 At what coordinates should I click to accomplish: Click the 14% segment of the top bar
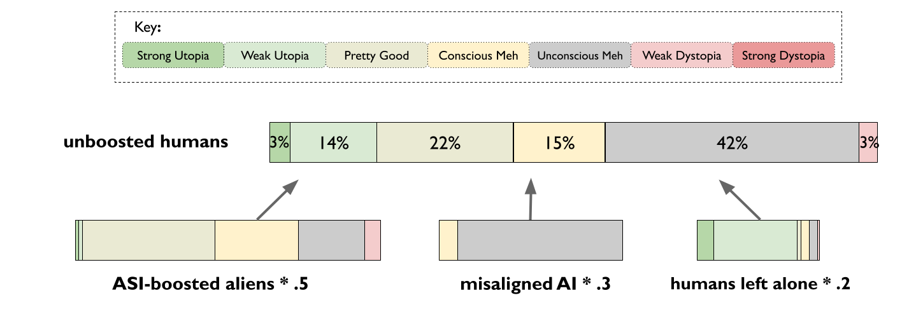click(x=333, y=143)
